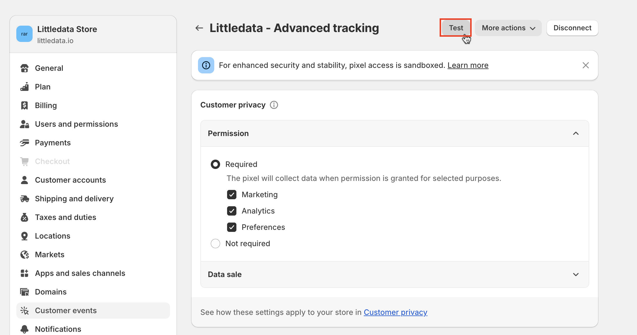Click the Littledata Store name header
637x335 pixels.
67,29
